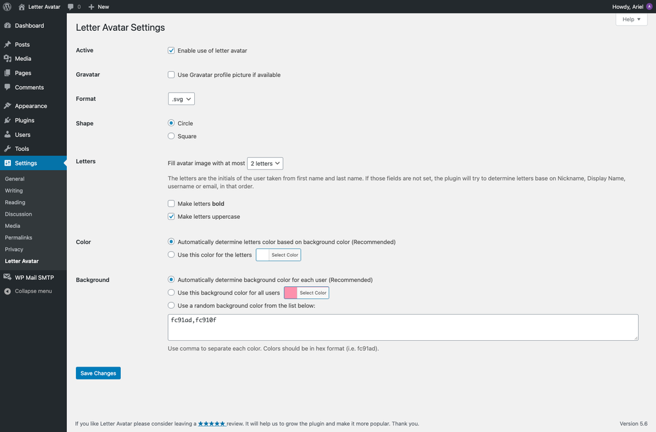Select the Square shape option
Viewport: 656px width, 432px height.
(x=171, y=136)
